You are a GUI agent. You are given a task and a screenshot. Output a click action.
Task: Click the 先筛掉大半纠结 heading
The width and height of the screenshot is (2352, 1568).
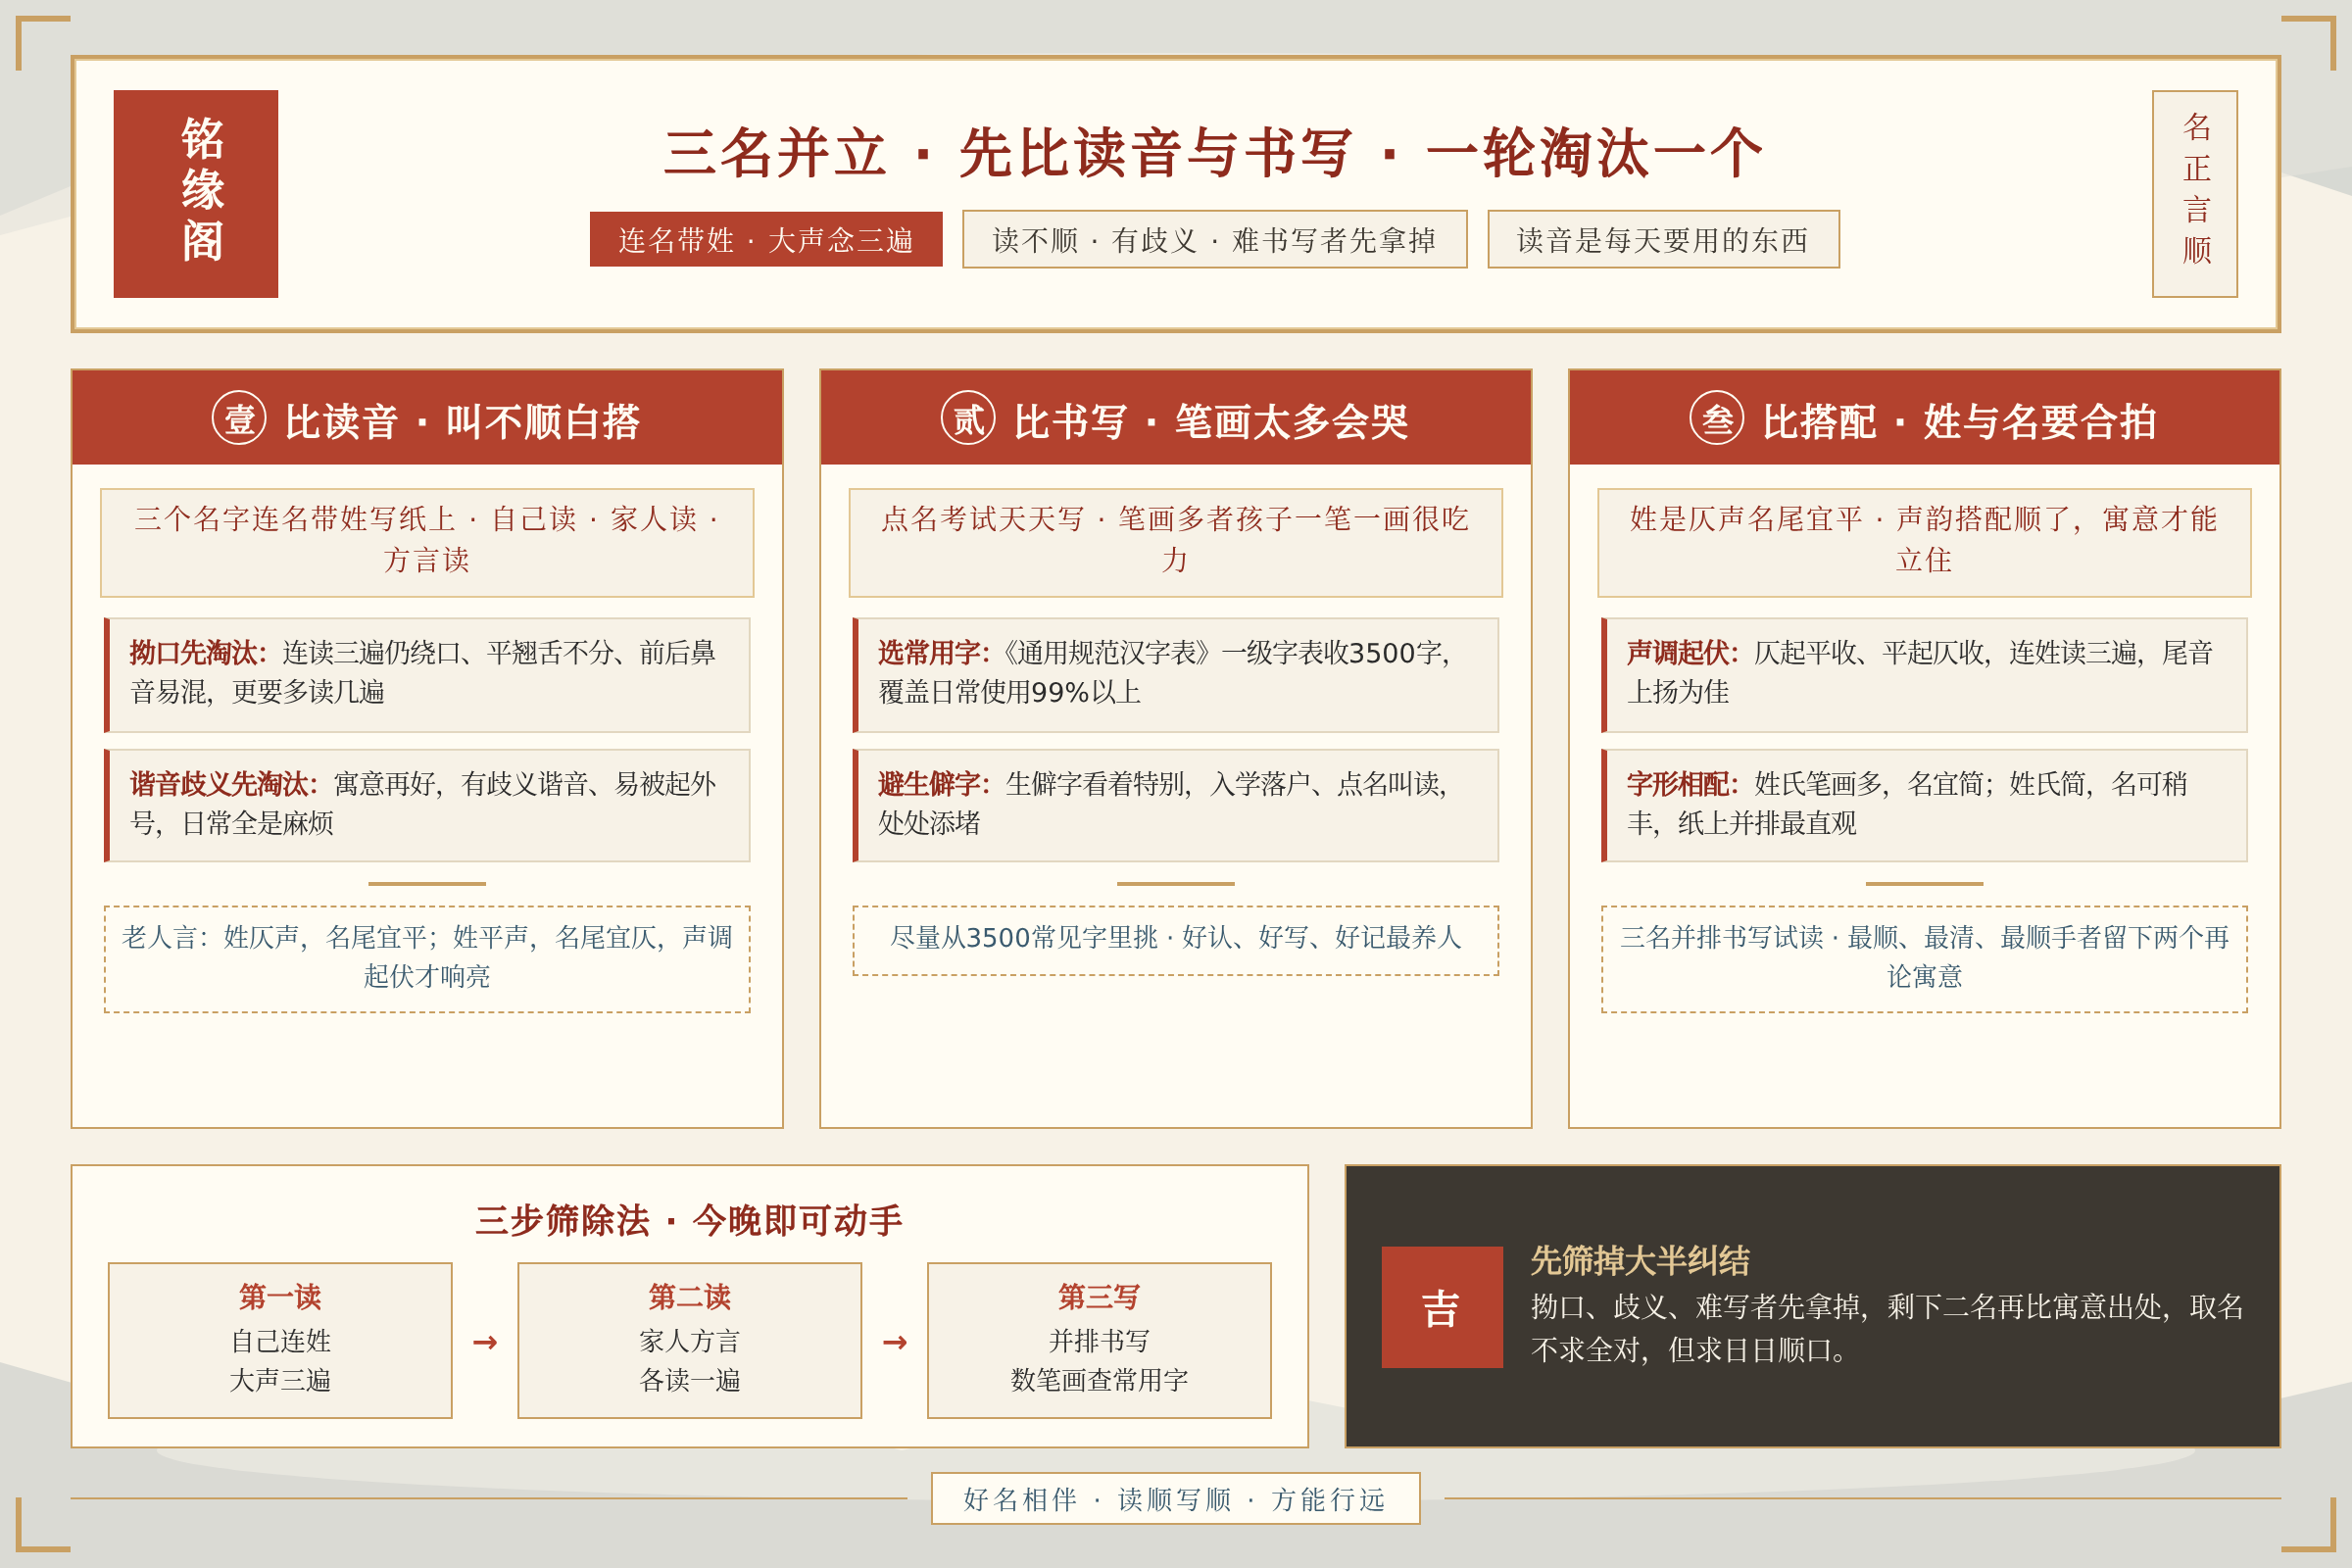point(1641,1260)
